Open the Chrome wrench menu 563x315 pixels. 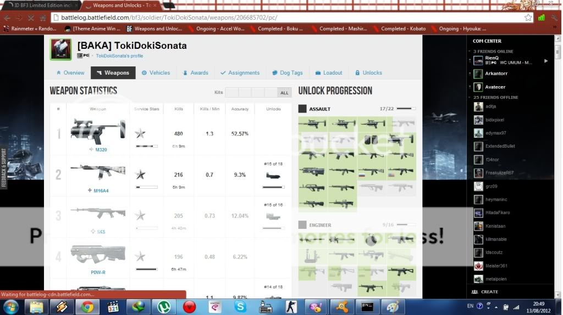555,18
